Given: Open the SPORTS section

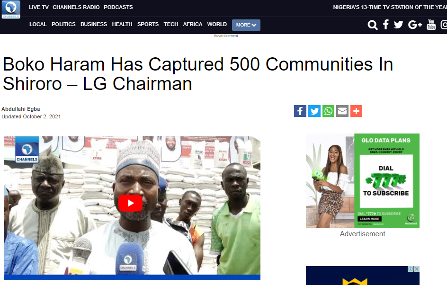Looking at the screenshot, I should point(148,24).
